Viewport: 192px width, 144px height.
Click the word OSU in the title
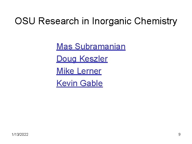pos(25,21)
